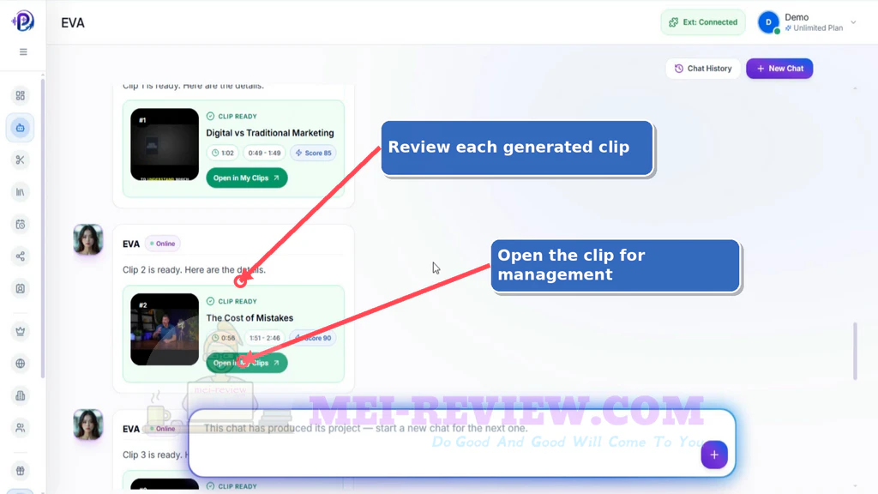Viewport: 878px width, 494px height.
Task: Click the #2 clip thumbnail
Action: click(x=165, y=329)
